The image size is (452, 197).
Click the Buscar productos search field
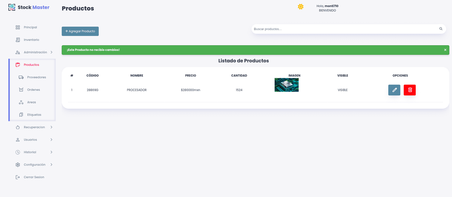tap(343, 29)
